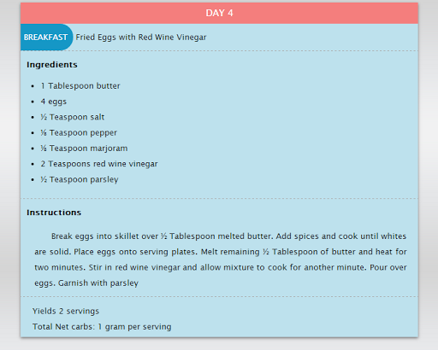This screenshot has width=438, height=350.
Task: Click the ⅛ Teaspoon pepper item
Action: coord(79,133)
